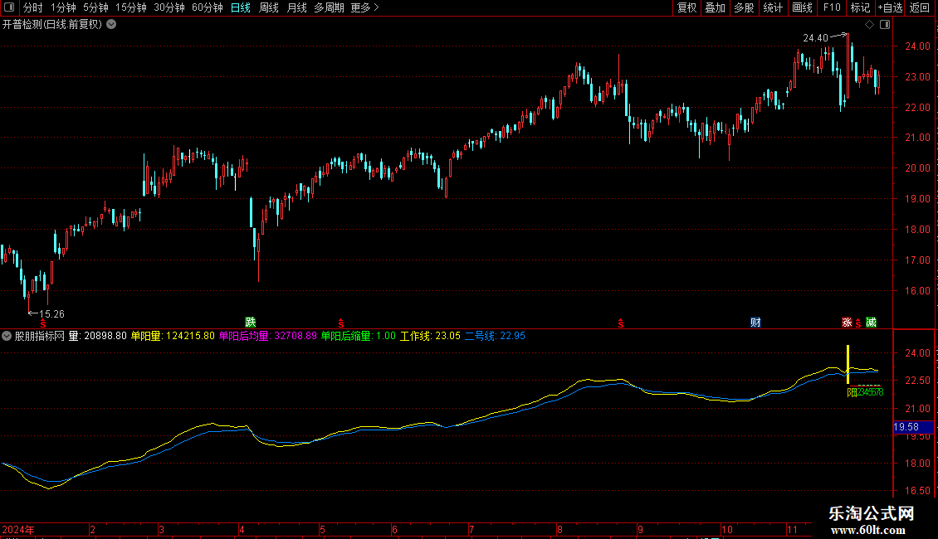
Task: Click the 16.50 indicator axis label
Action: pos(917,491)
